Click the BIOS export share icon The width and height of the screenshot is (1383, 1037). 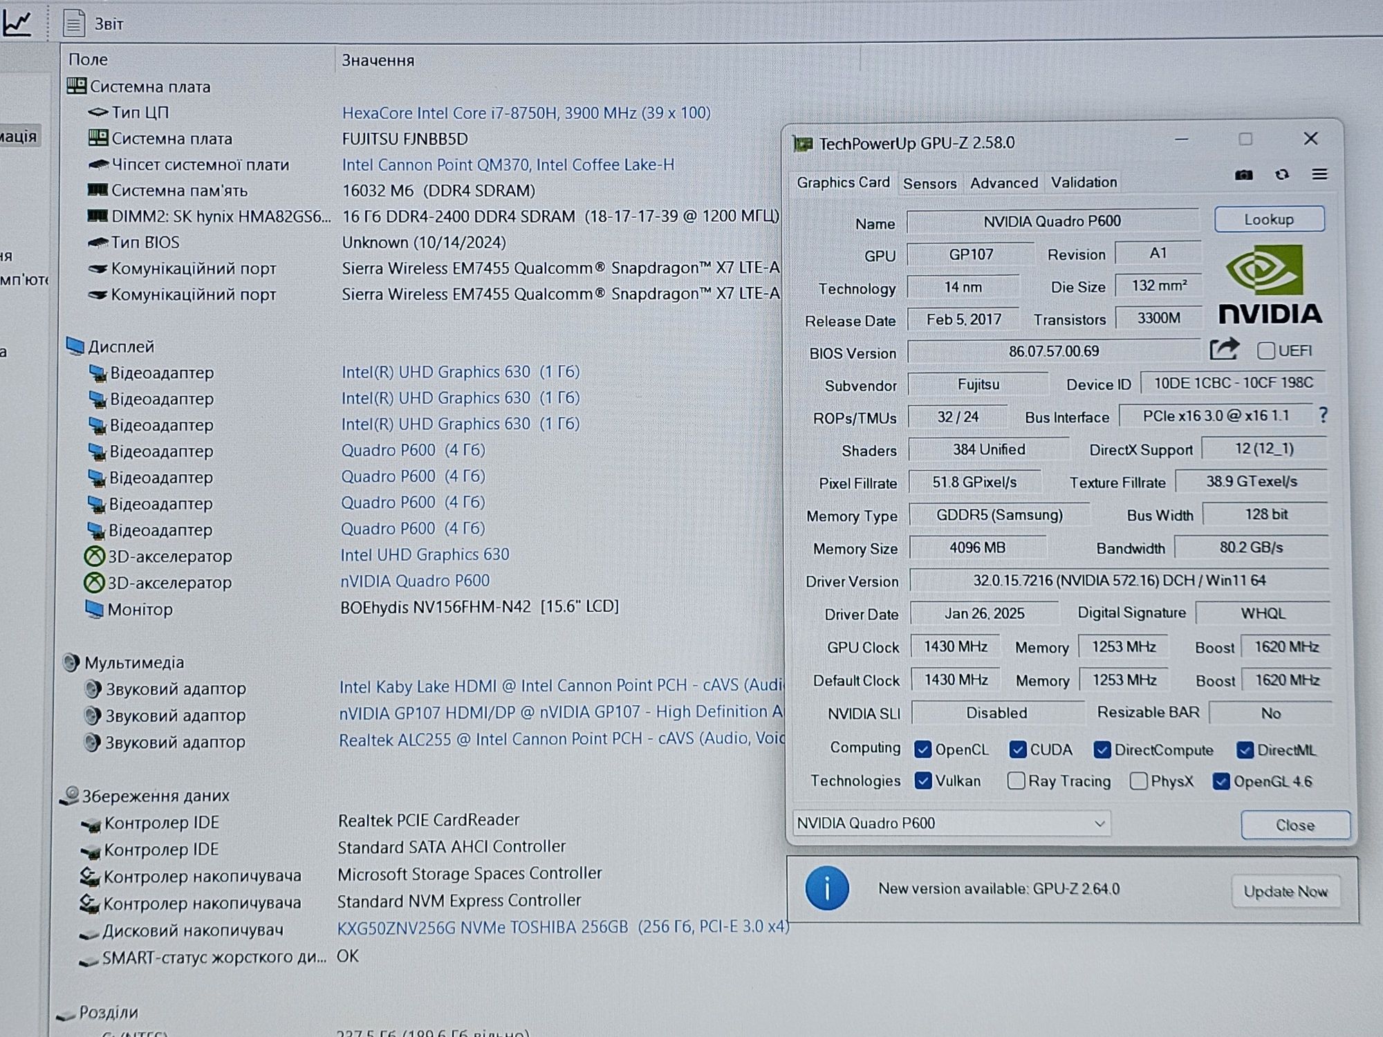tap(1223, 349)
